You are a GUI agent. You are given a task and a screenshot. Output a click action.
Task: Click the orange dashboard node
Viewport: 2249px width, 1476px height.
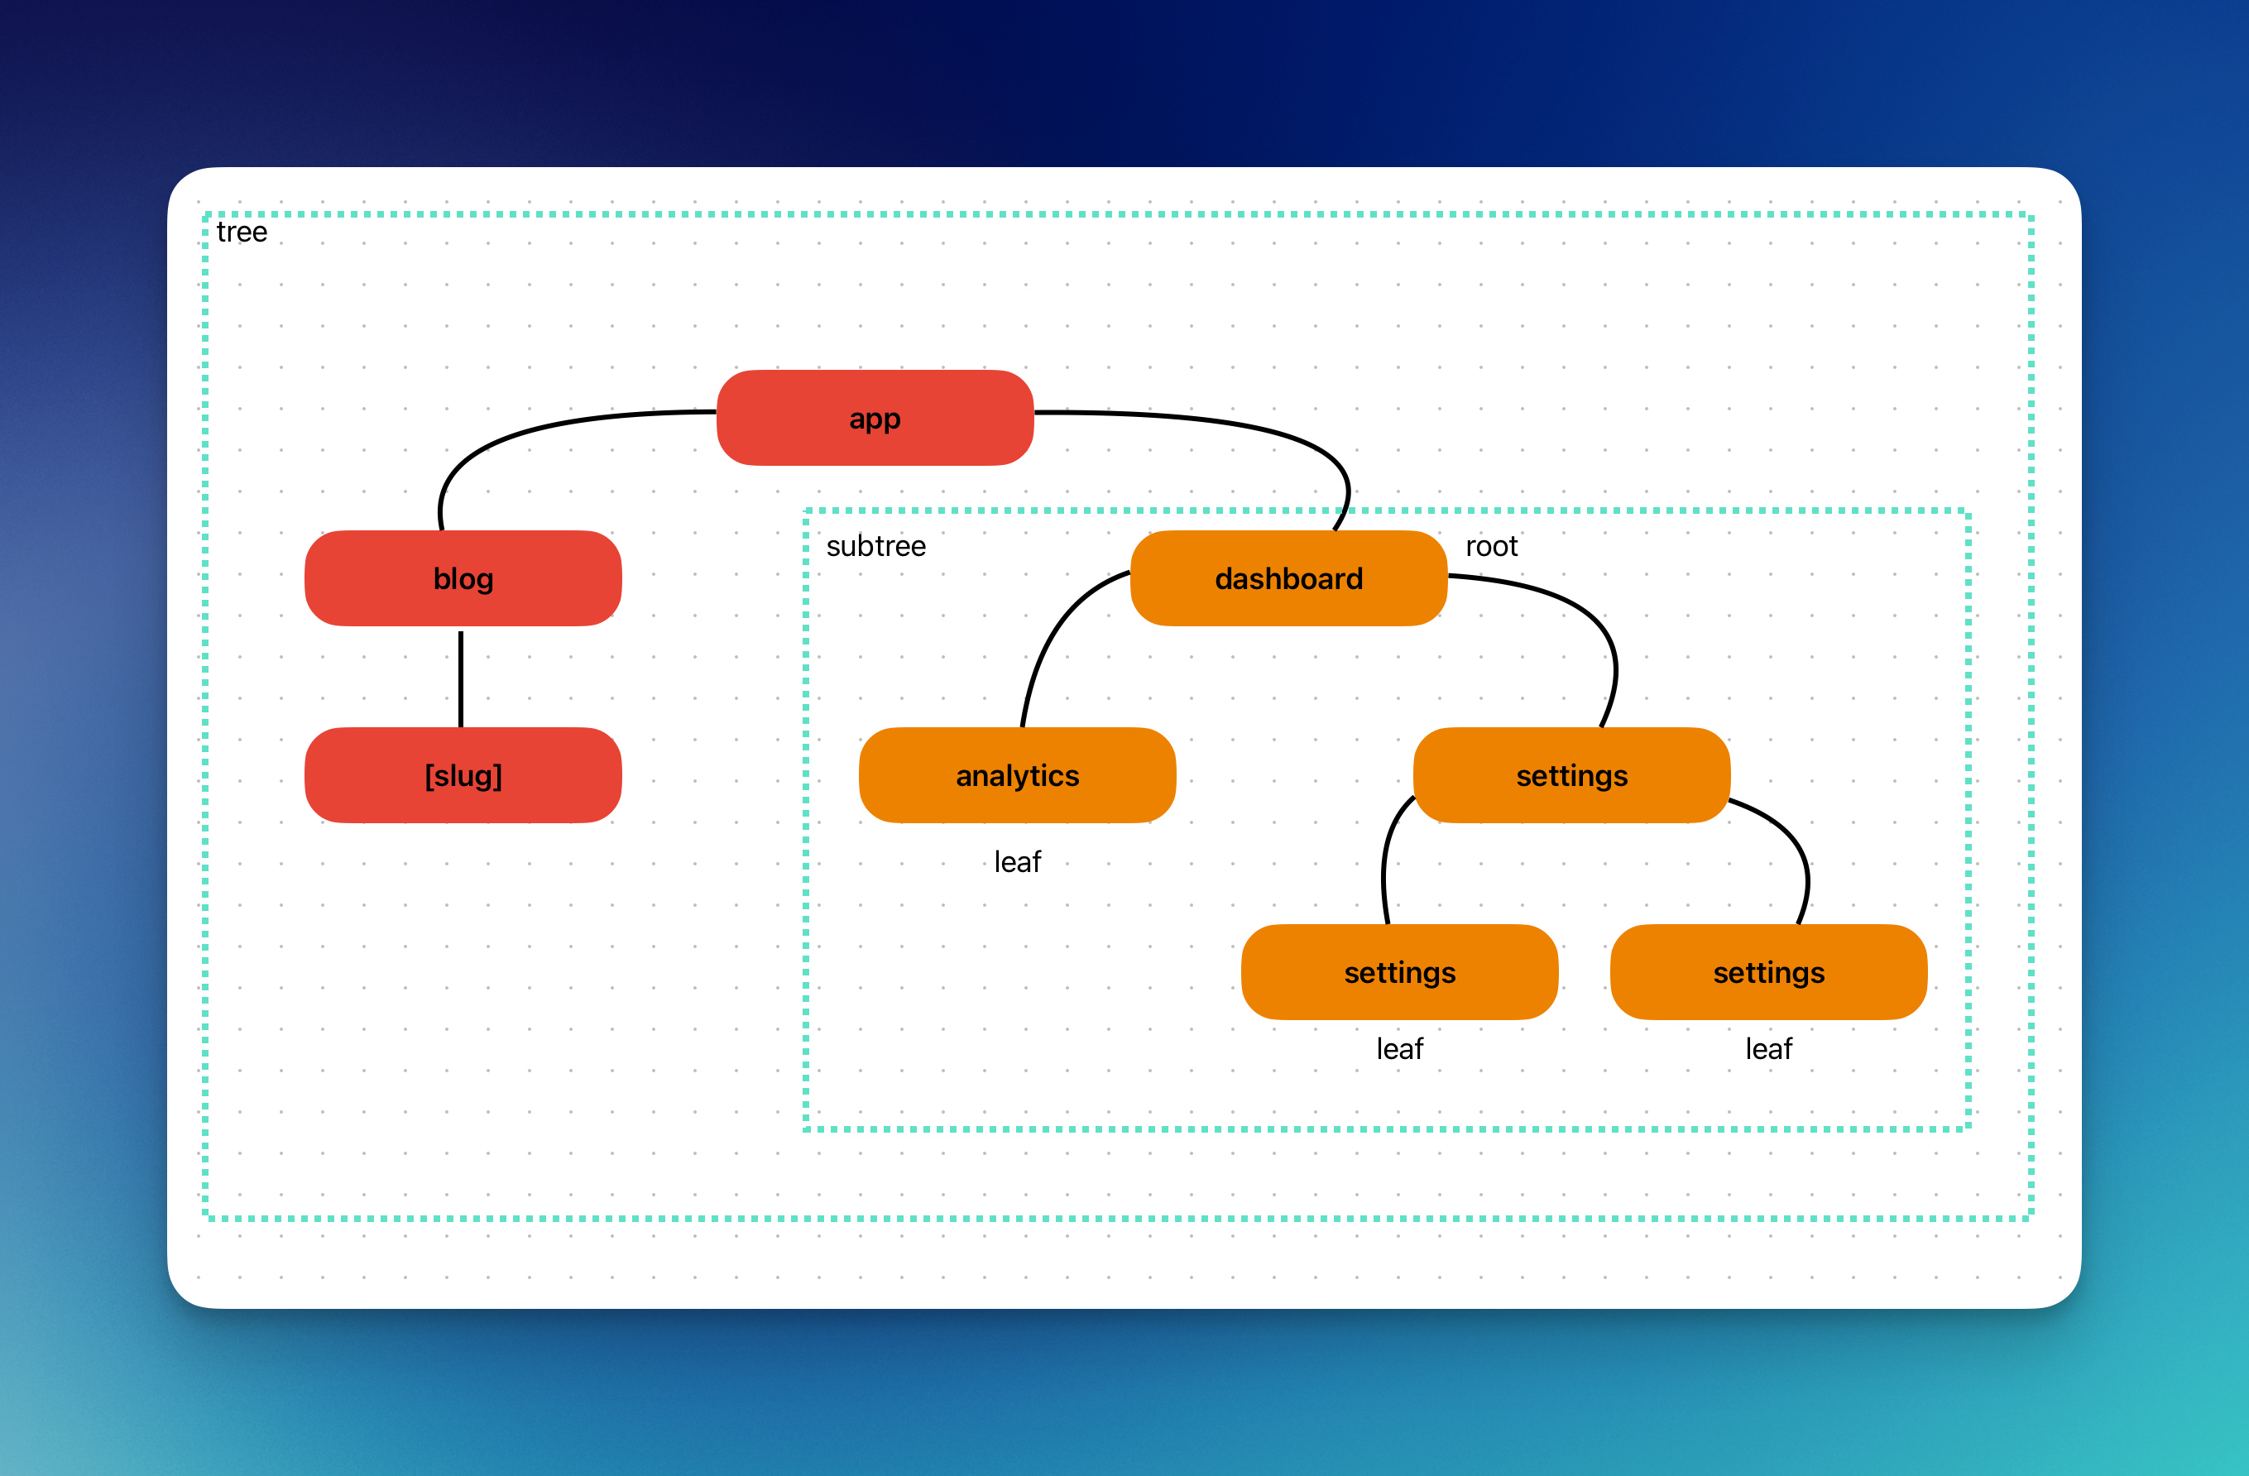point(1288,578)
